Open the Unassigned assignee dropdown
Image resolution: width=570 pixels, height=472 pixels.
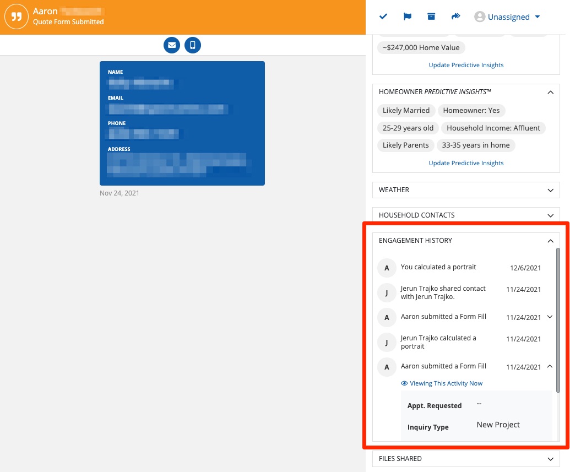click(x=508, y=17)
